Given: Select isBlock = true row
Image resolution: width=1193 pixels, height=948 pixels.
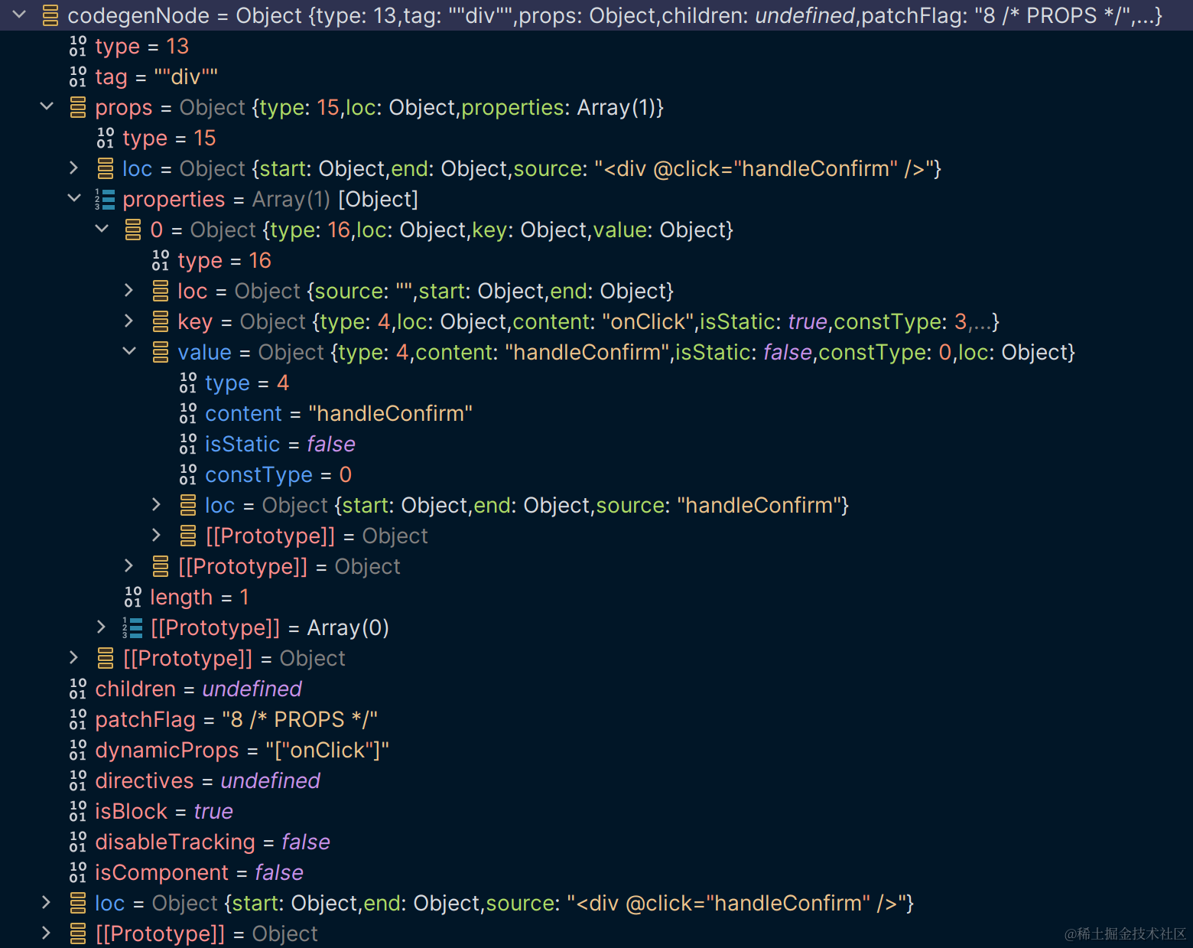Looking at the screenshot, I should pyautogui.click(x=596, y=811).
